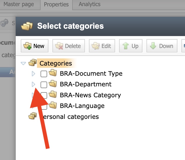The height and width of the screenshot is (160, 185).
Task: Tick the BRA-Department checkbox
Action: 44,85
